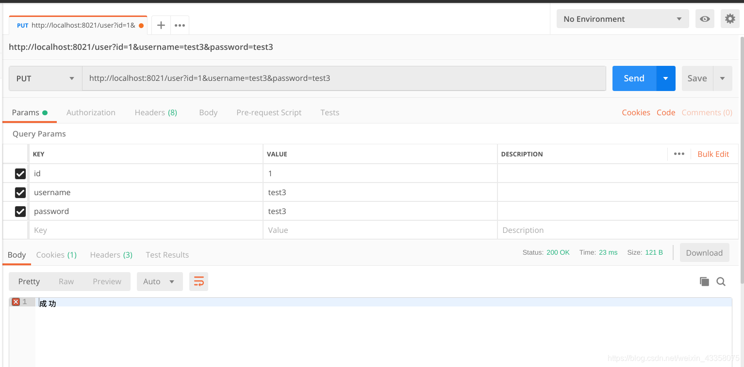The image size is (744, 367).
Task: Click the id value cell '1'
Action: point(380,173)
